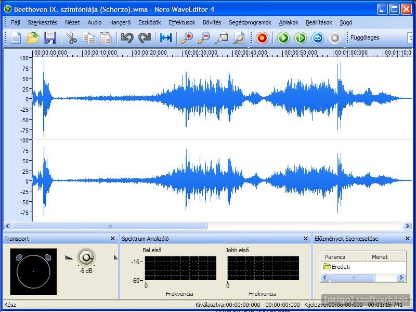Click the Kész status text
The image size is (416, 312).
(x=10, y=305)
